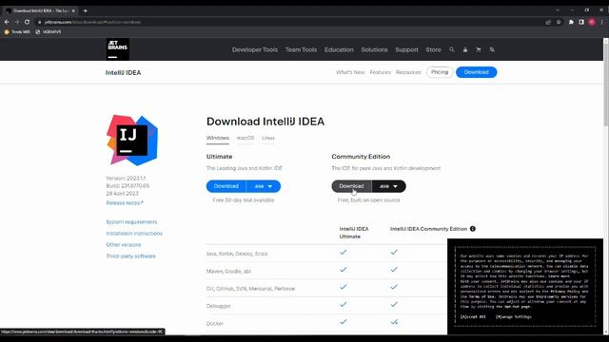Open the JetBrains account user icon
The image size is (609, 342).
click(x=465, y=49)
